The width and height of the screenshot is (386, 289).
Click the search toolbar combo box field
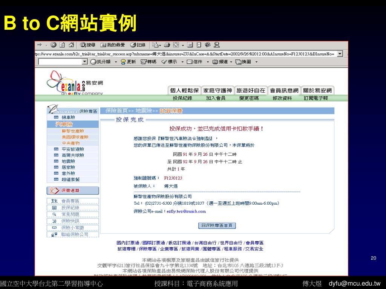click(x=60, y=62)
